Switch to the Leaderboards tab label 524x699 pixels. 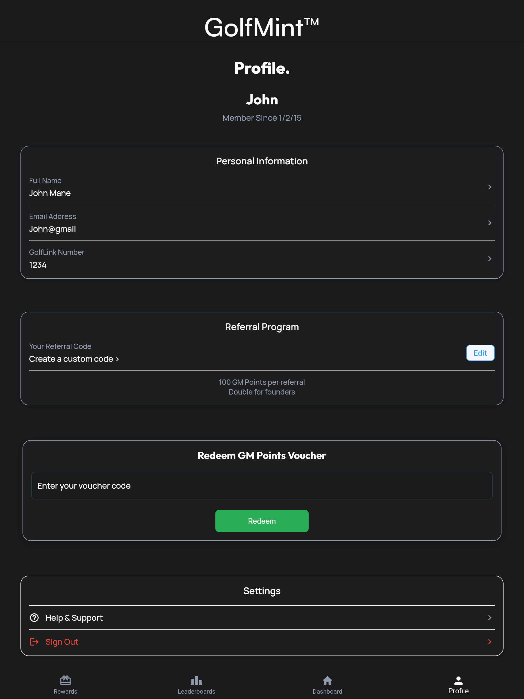[x=196, y=691]
